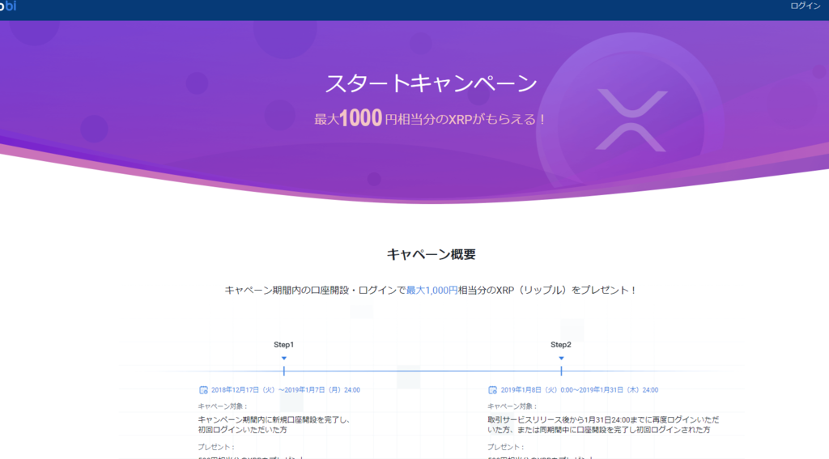Viewport: 829px width, 459px height.
Task: Click the プレゼント label under Step1
Action: [216, 447]
